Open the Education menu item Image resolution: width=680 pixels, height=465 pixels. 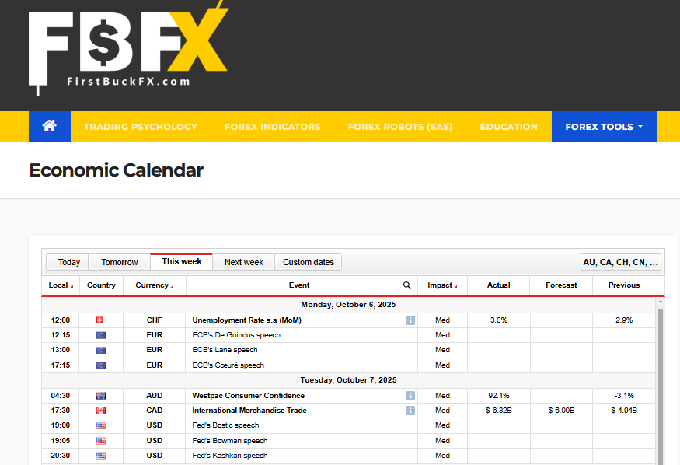(x=508, y=126)
